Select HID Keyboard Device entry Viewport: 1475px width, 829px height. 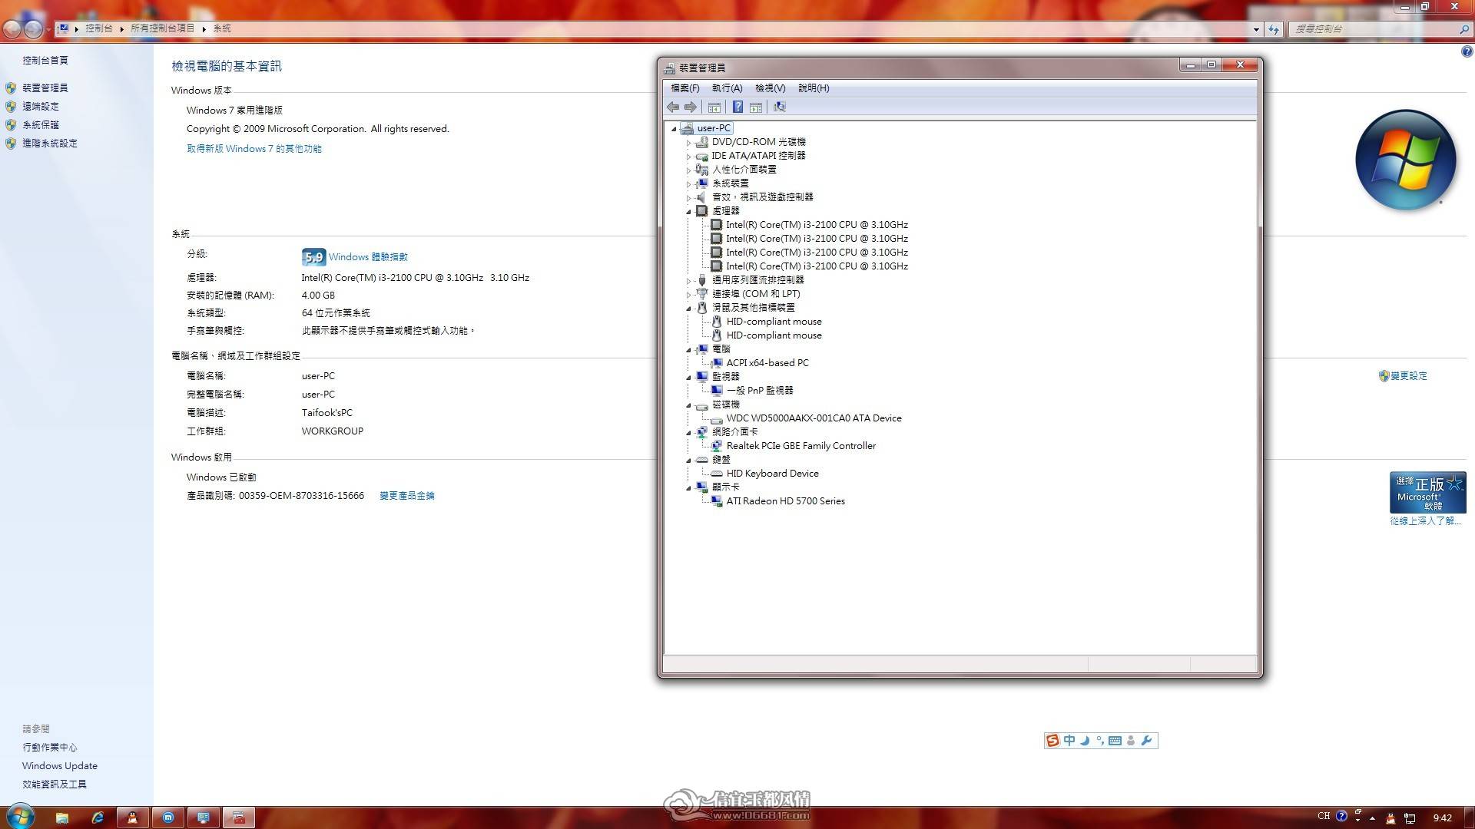(772, 474)
